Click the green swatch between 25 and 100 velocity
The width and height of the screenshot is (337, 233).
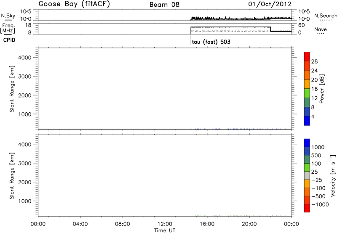(x=307, y=167)
